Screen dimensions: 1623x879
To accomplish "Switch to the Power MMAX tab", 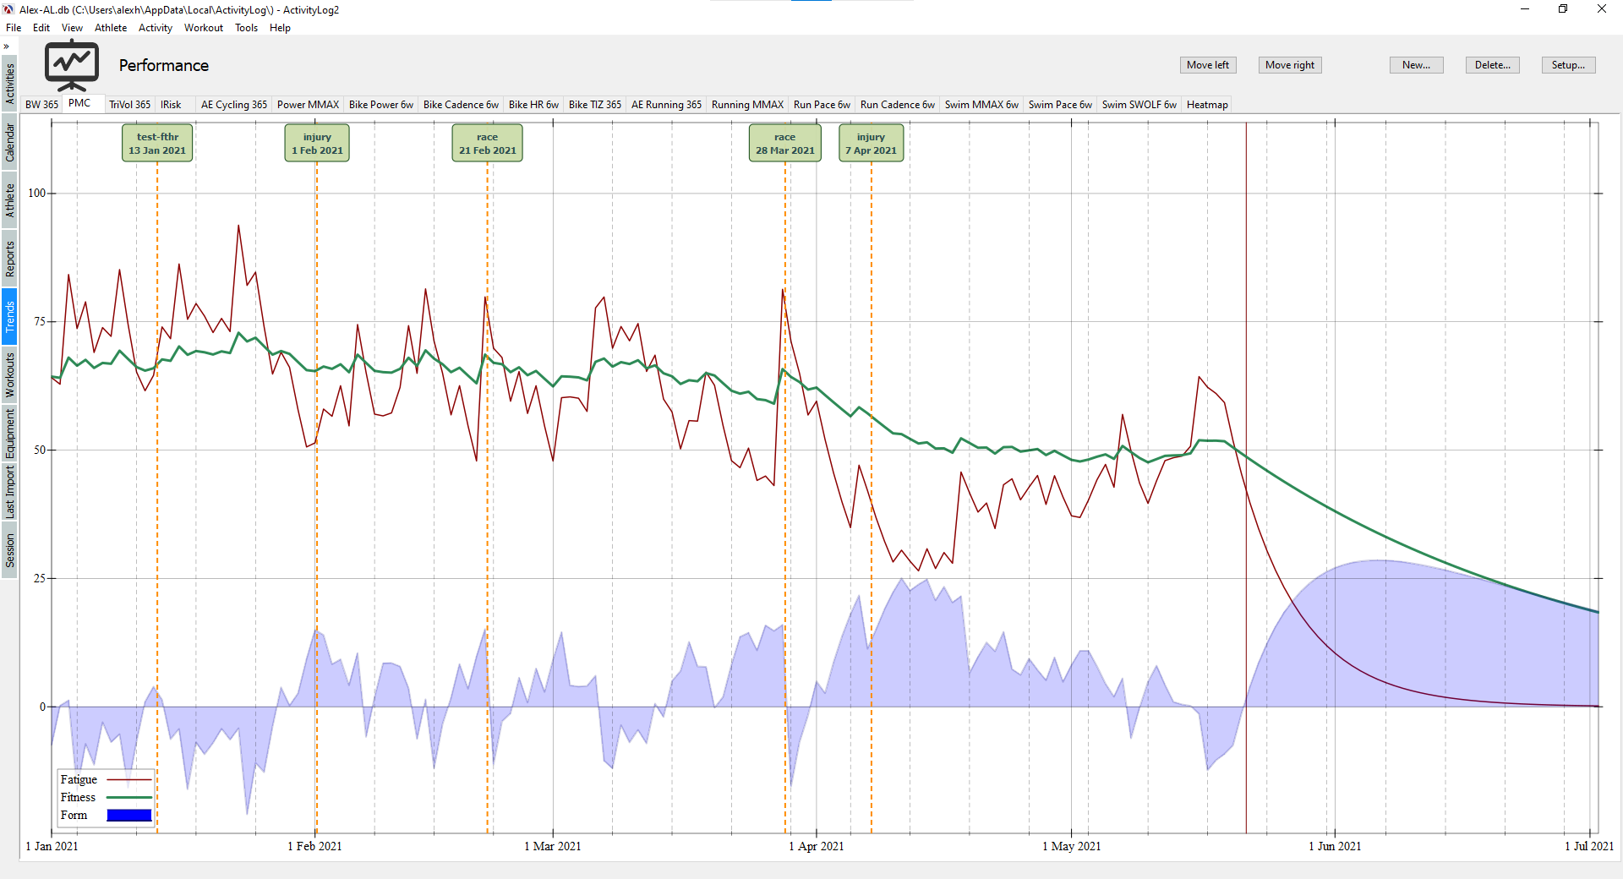I will pyautogui.click(x=308, y=105).
